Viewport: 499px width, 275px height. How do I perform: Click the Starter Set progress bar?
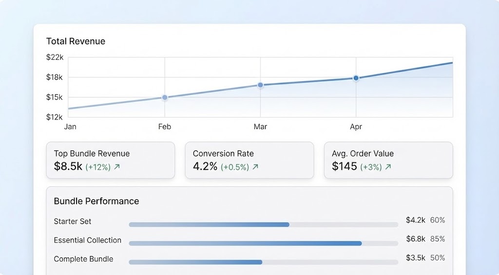tap(263, 224)
